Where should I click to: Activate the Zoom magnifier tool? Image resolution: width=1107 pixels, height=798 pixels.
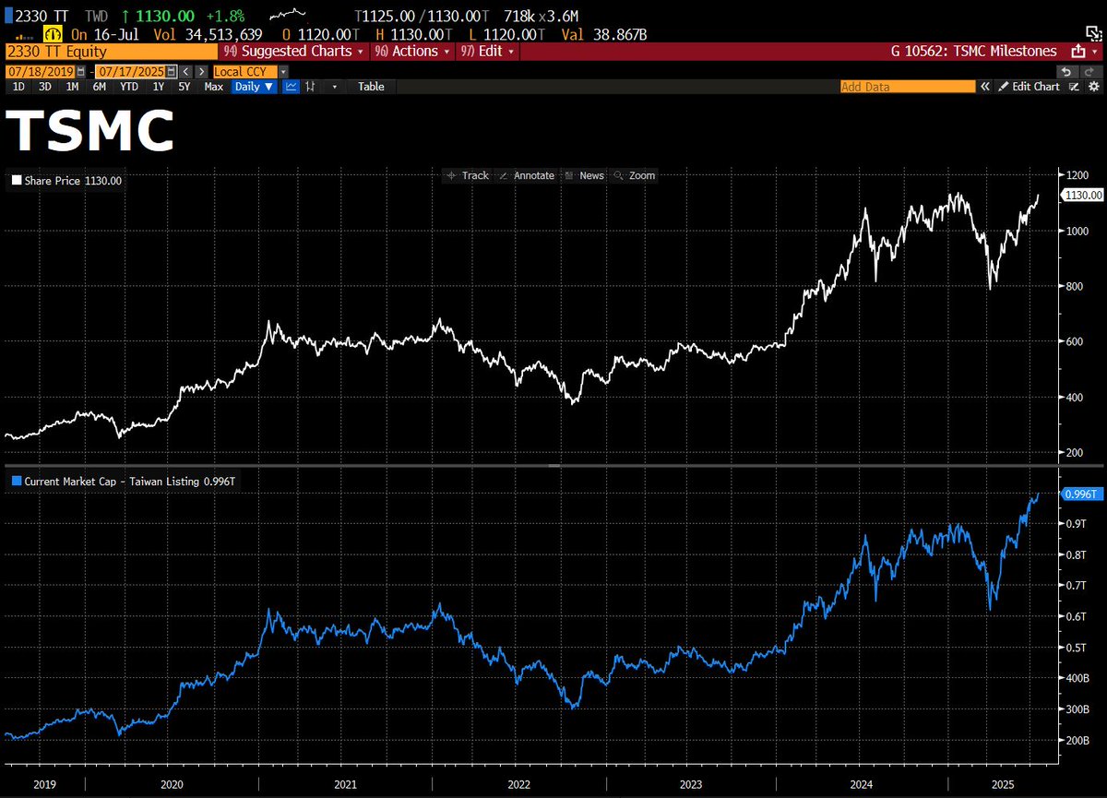coord(634,175)
